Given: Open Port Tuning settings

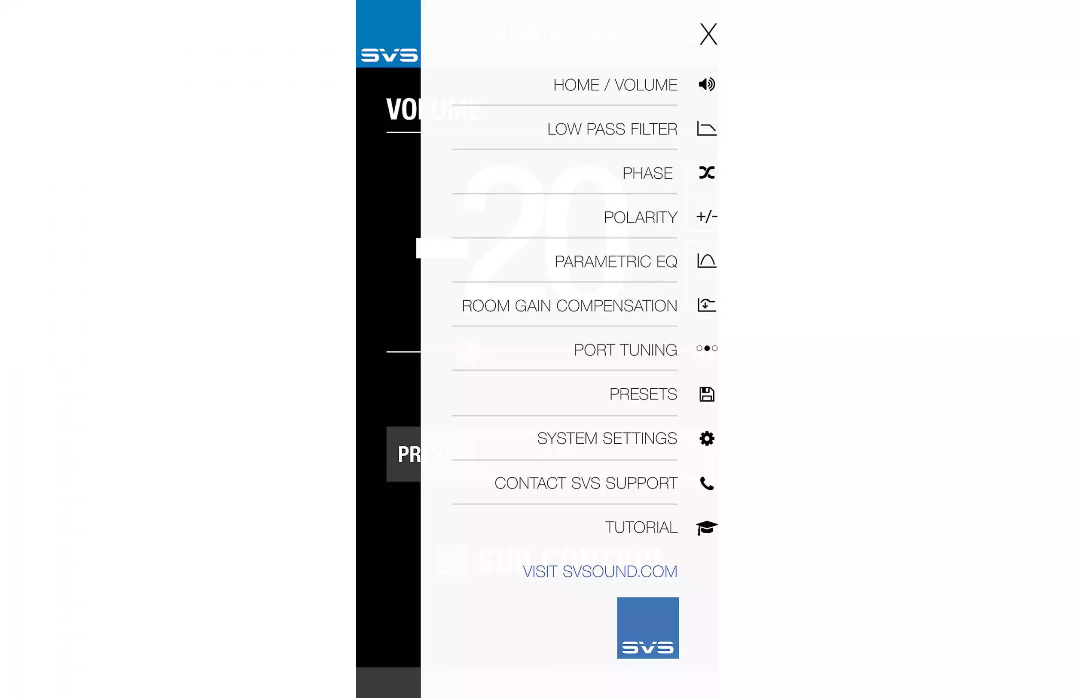Looking at the screenshot, I should pos(625,349).
